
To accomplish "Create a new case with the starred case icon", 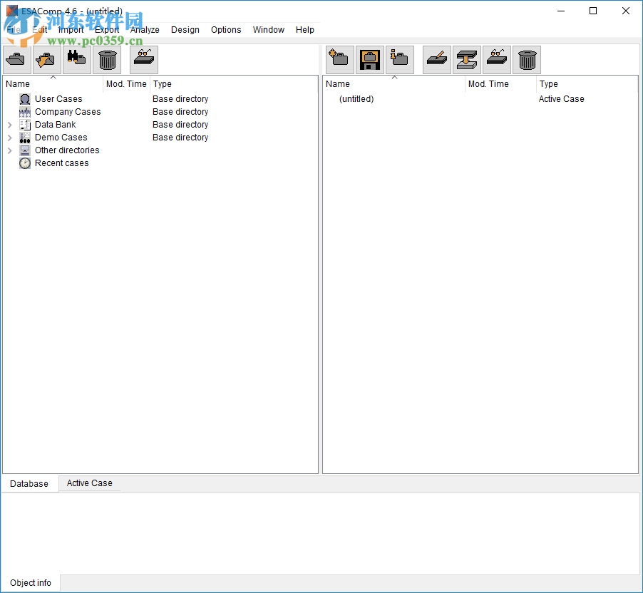I will click(340, 59).
